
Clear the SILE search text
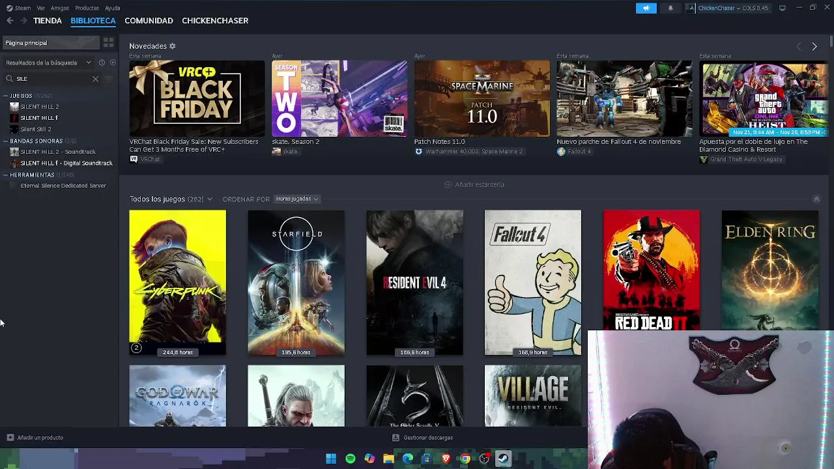[x=95, y=79]
